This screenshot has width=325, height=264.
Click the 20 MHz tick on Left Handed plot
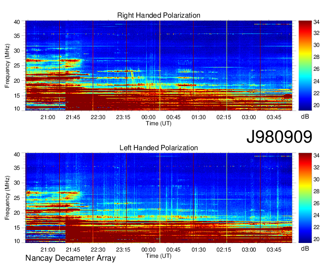pyautogui.click(x=17, y=213)
